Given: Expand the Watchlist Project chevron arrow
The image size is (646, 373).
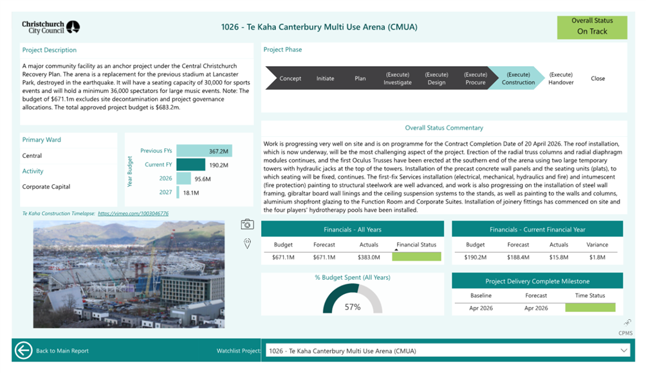Looking at the screenshot, I should pyautogui.click(x=623, y=351).
